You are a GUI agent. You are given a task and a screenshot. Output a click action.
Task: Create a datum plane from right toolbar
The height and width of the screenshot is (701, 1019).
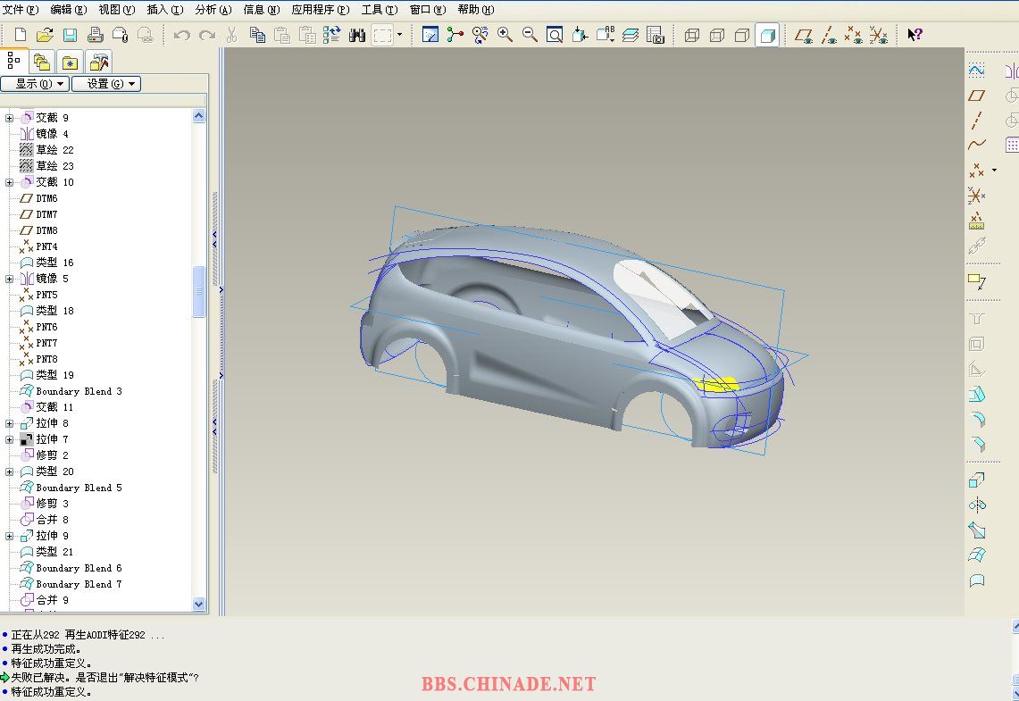(x=976, y=96)
